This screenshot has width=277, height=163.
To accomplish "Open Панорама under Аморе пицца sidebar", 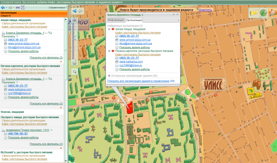I will pos(8,36).
